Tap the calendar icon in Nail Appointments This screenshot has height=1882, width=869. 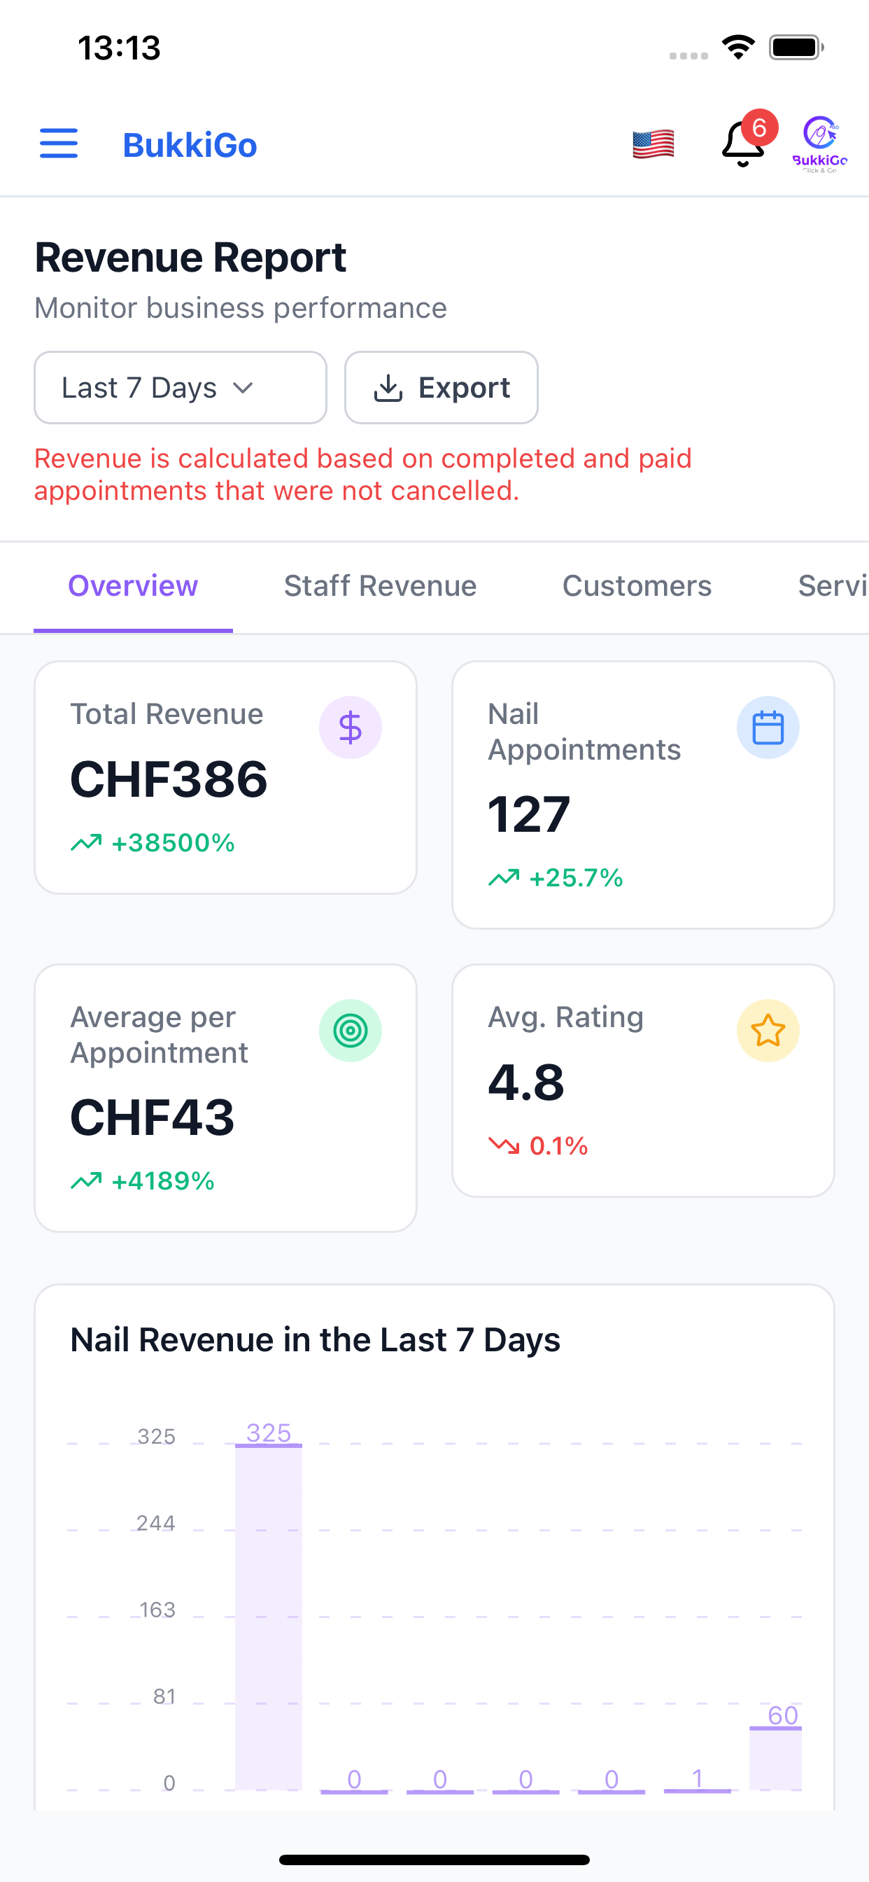768,727
